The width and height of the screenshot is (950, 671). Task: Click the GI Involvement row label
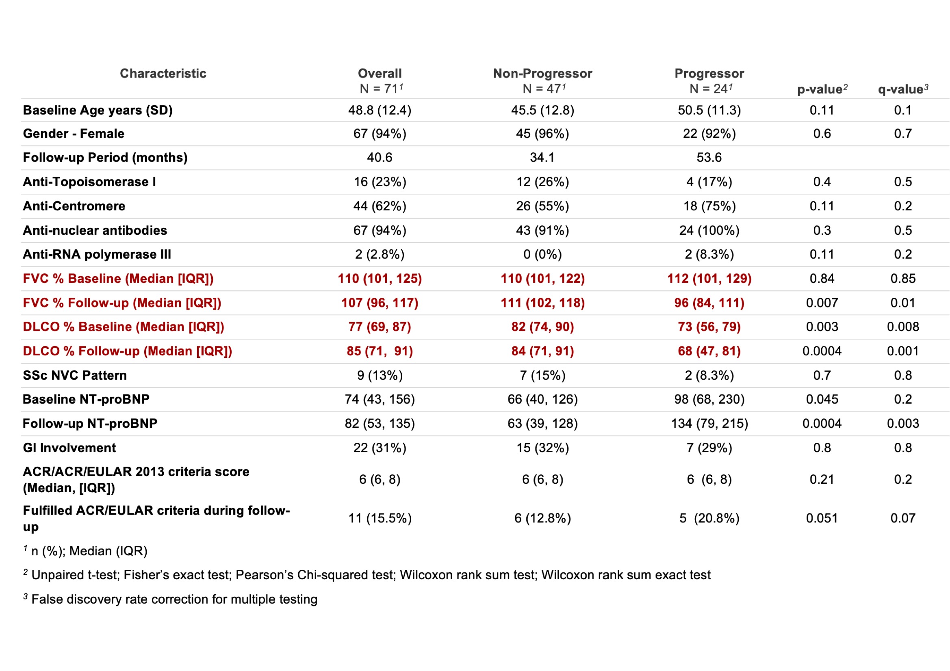click(x=69, y=448)
